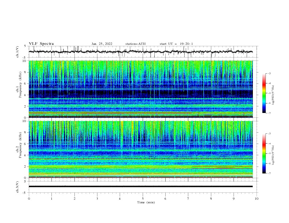
Task: Click time-axis tick label "6"
Action: 165,199
